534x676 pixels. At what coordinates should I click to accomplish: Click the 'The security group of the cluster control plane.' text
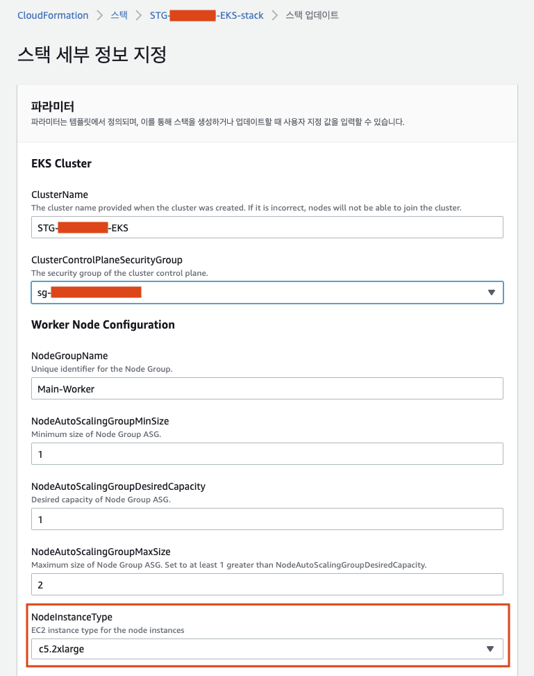tap(119, 273)
